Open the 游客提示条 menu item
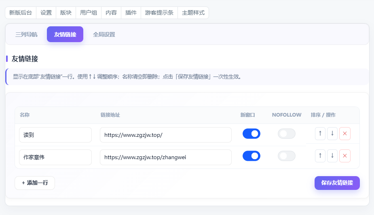The width and height of the screenshot is (374, 215). (x=159, y=13)
